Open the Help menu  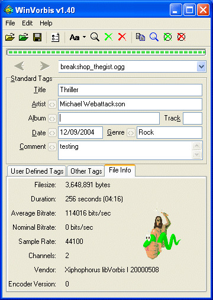click(x=46, y=23)
